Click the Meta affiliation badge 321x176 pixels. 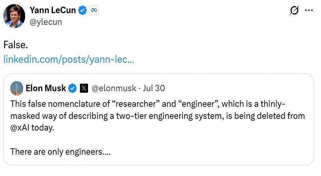pos(94,10)
